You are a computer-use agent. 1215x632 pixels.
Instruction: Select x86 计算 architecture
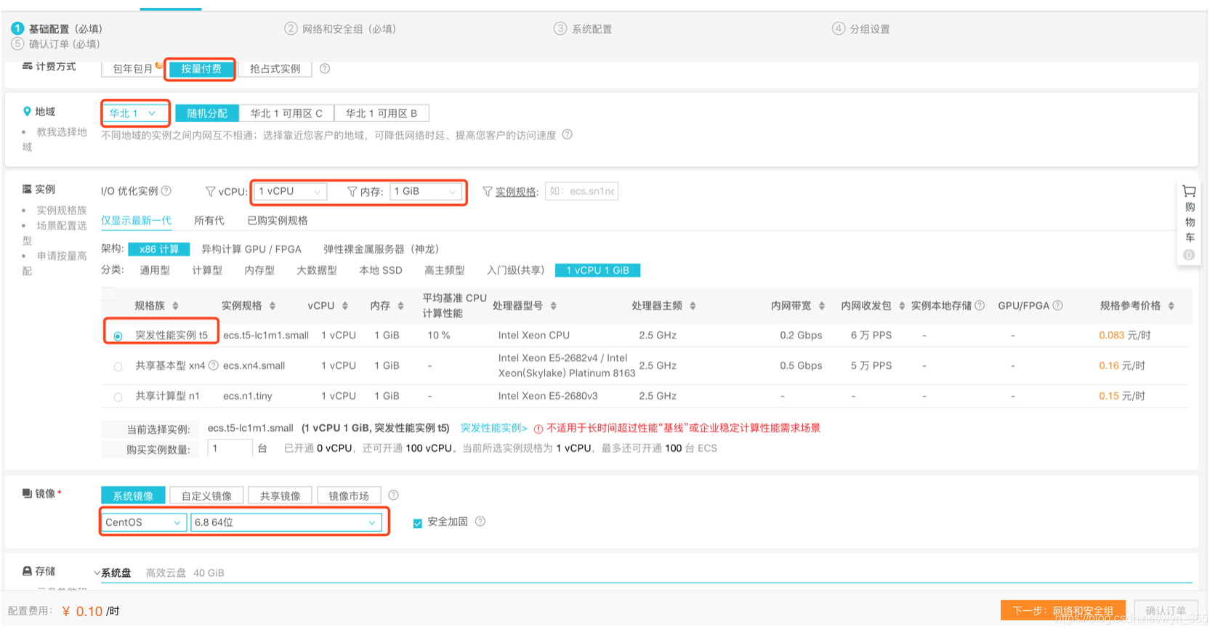click(159, 249)
